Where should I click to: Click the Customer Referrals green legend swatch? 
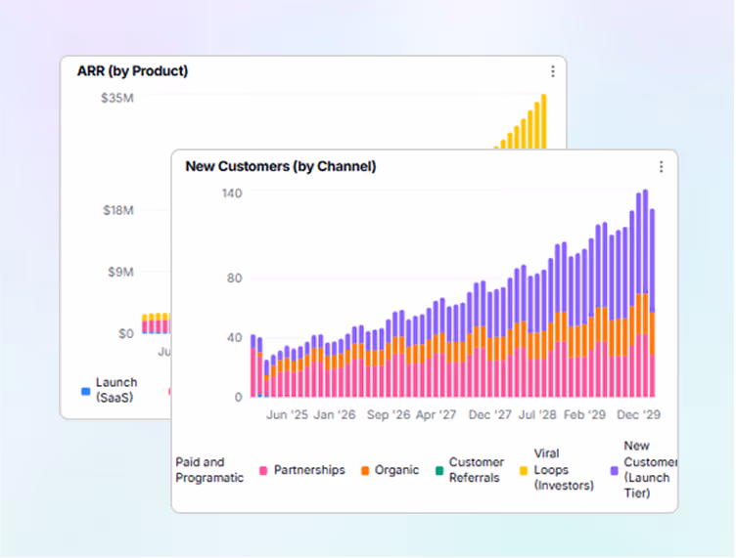pos(439,471)
